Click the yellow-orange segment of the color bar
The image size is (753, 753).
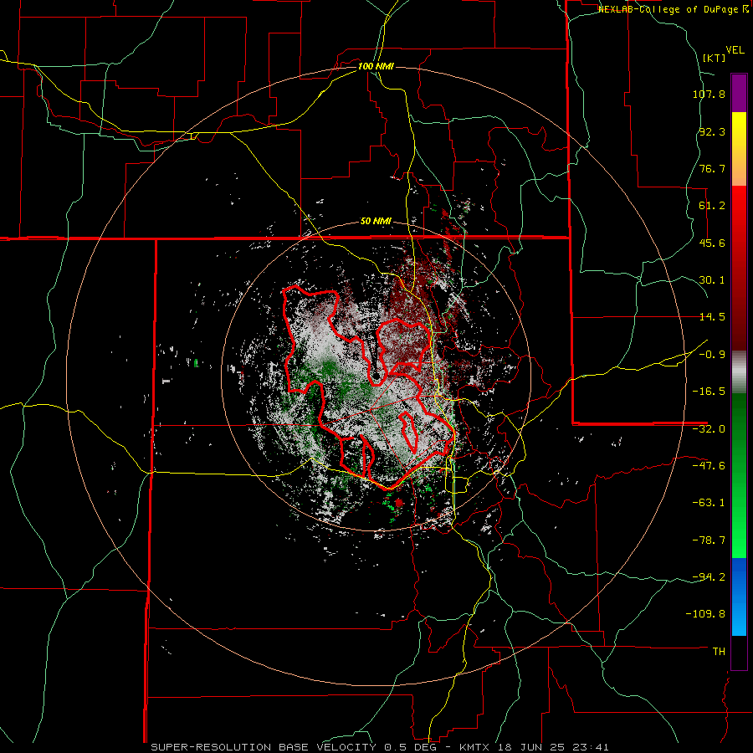pos(739,149)
